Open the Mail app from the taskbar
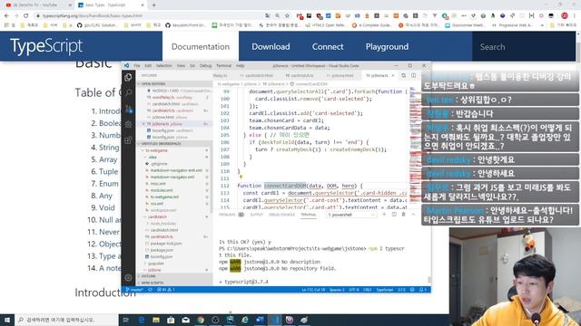 [x=185, y=320]
